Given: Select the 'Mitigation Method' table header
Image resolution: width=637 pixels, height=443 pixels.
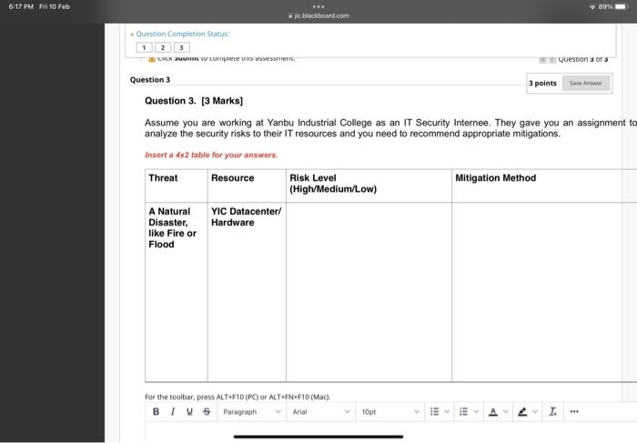Looking at the screenshot, I should [x=495, y=178].
